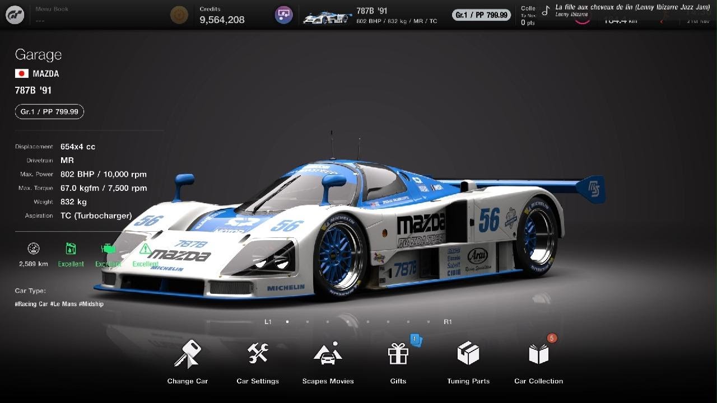
Task: Click the Excellent label under oil icon
Action: click(71, 264)
